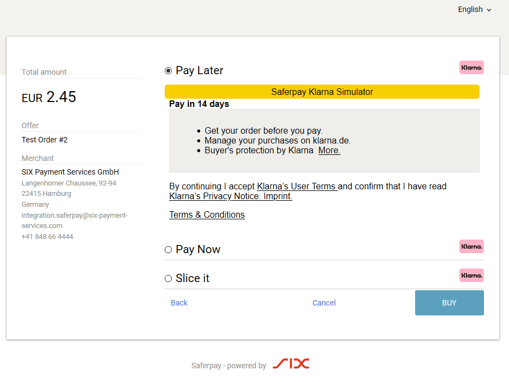Click the Klarna logo beside Pay Now
Image resolution: width=509 pixels, height=377 pixels.
tap(471, 247)
